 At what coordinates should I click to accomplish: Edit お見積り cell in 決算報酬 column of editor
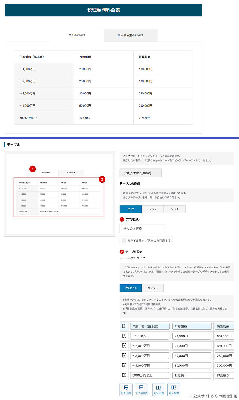224,375
